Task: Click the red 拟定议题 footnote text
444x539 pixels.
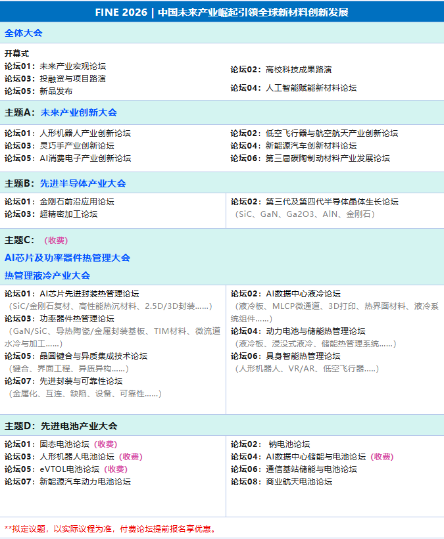Action: (x=111, y=528)
